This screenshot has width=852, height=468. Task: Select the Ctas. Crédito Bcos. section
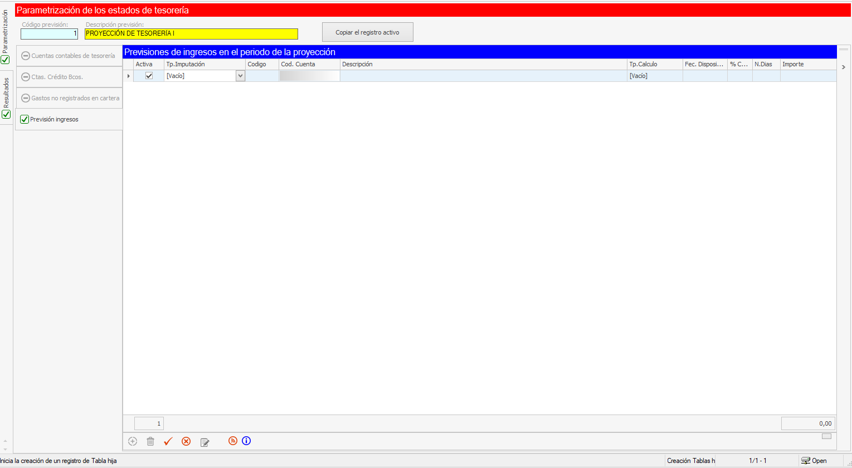(69, 77)
